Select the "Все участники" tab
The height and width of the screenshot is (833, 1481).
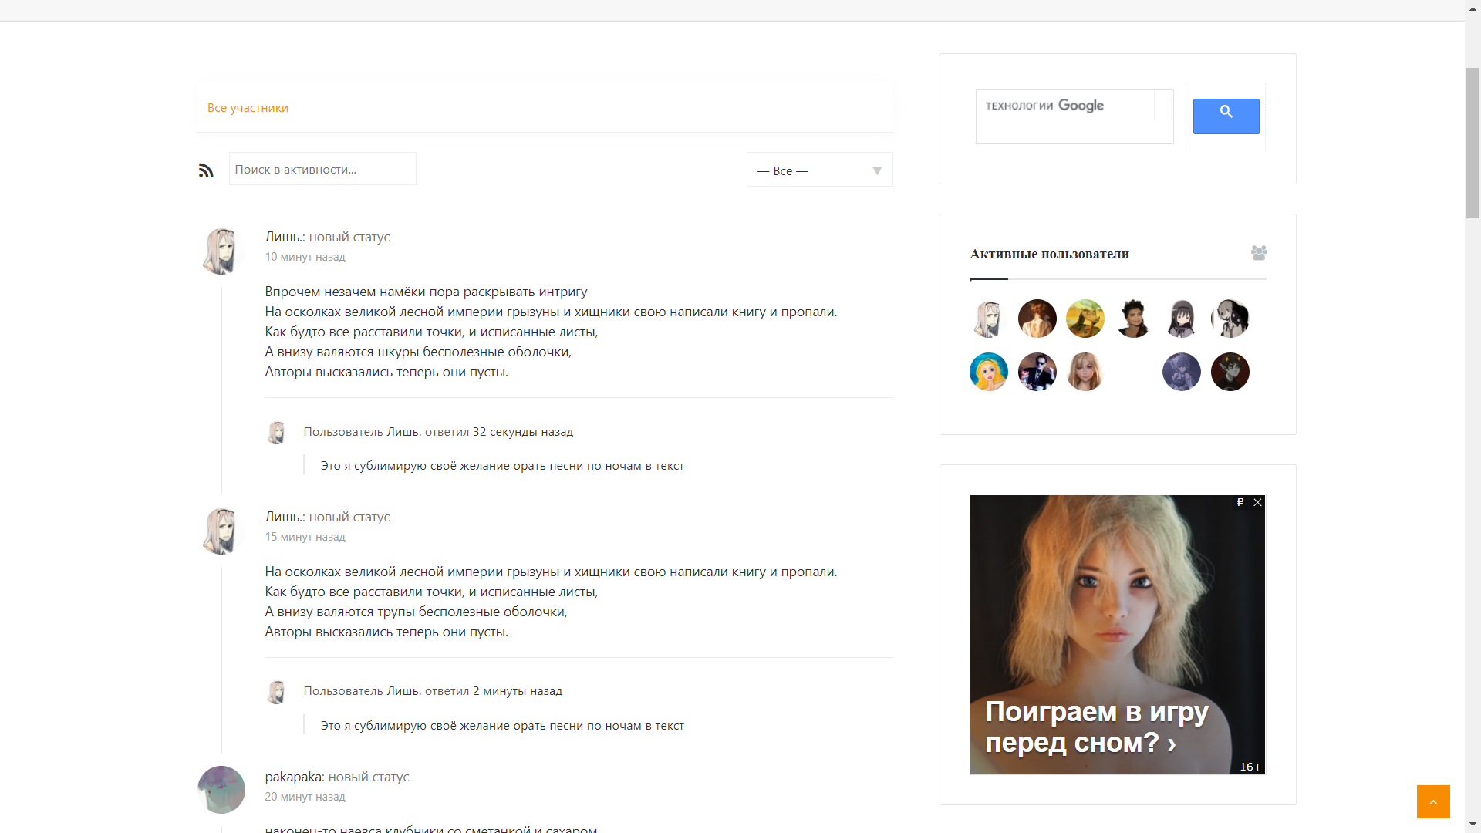point(248,108)
